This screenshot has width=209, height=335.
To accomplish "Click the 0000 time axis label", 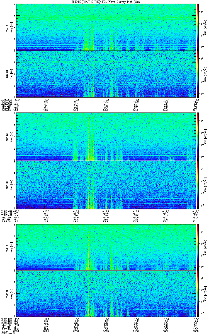I will click(16, 331).
